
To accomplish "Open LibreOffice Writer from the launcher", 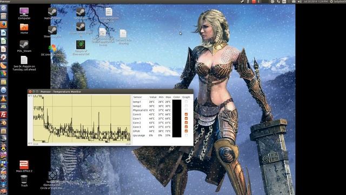I will (3, 32).
